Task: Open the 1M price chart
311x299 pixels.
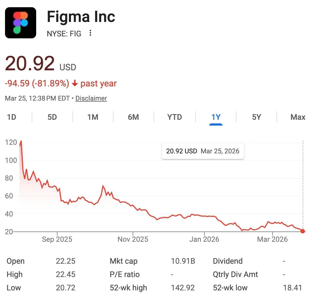Action: (x=93, y=117)
